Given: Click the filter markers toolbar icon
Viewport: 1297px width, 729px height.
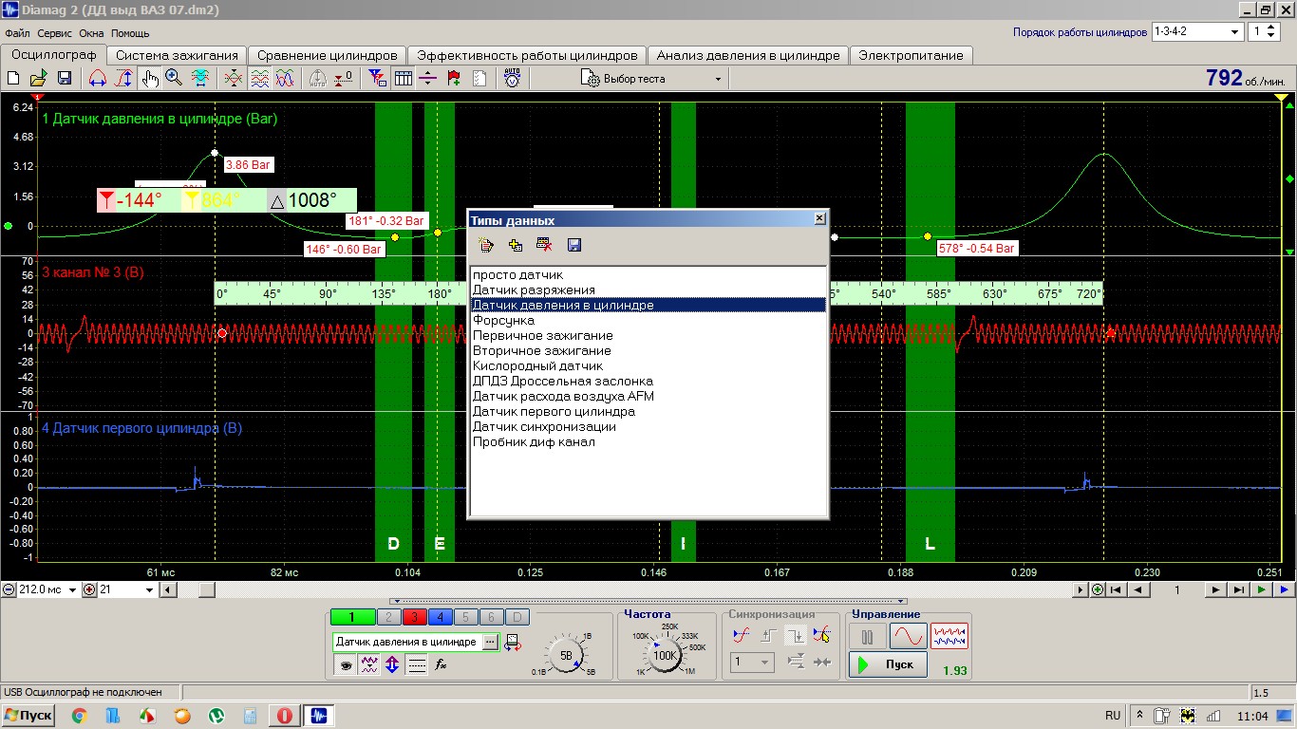Looking at the screenshot, I should 377,79.
